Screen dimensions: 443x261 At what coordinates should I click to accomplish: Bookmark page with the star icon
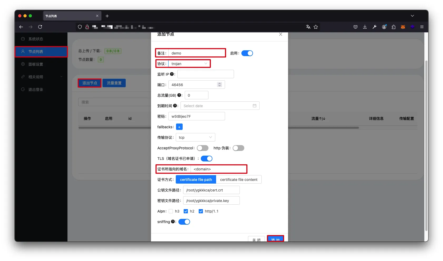tap(316, 27)
